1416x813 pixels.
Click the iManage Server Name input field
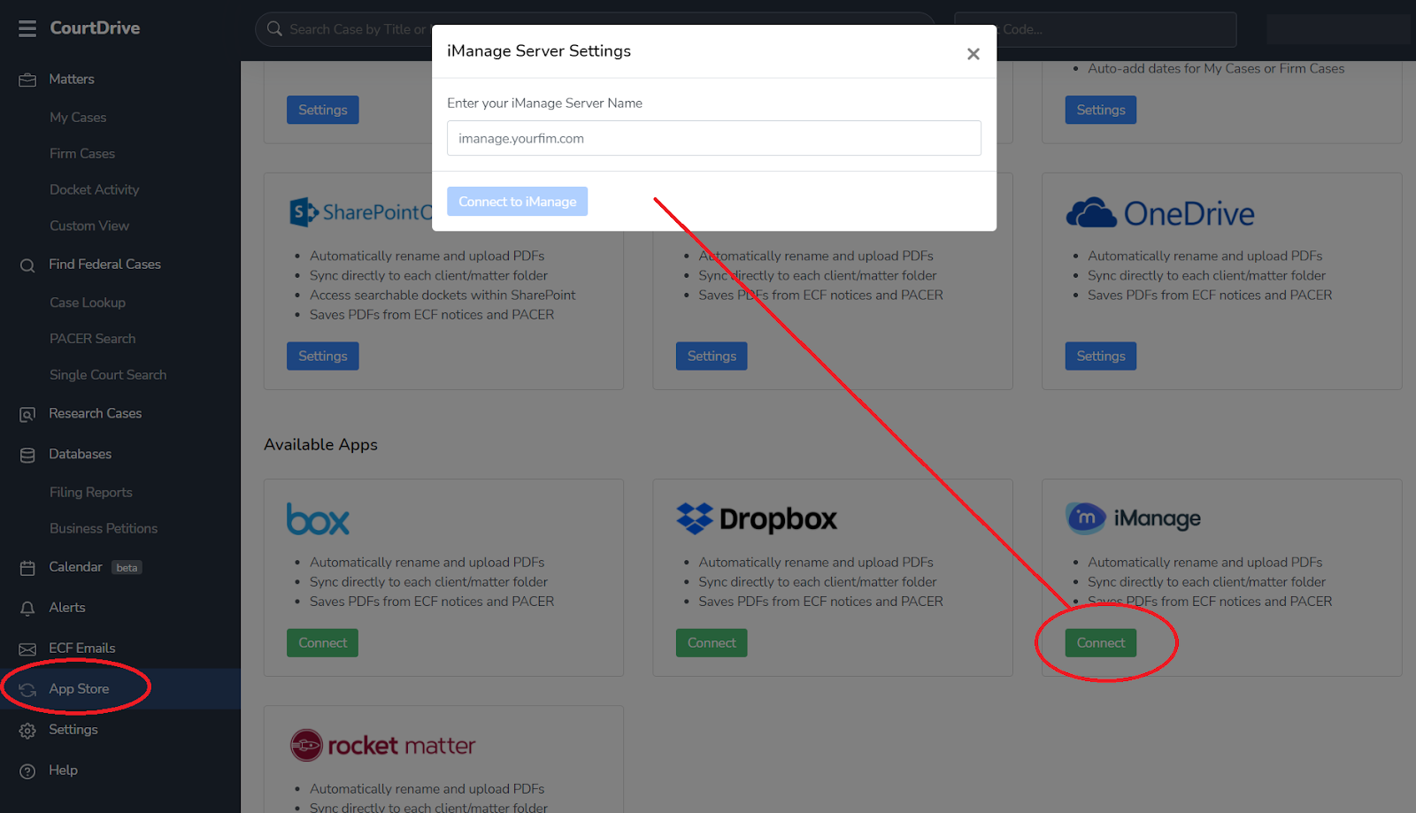click(714, 138)
